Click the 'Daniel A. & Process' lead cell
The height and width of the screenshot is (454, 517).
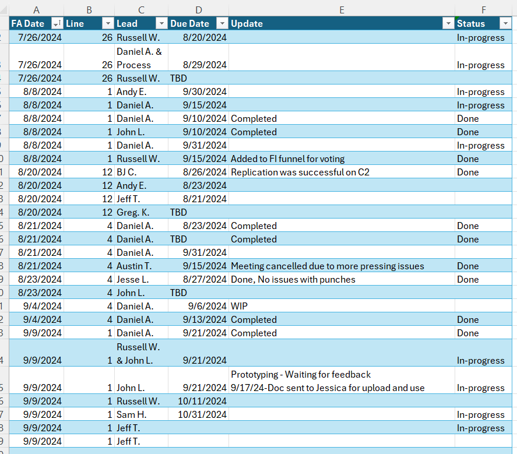[141, 58]
